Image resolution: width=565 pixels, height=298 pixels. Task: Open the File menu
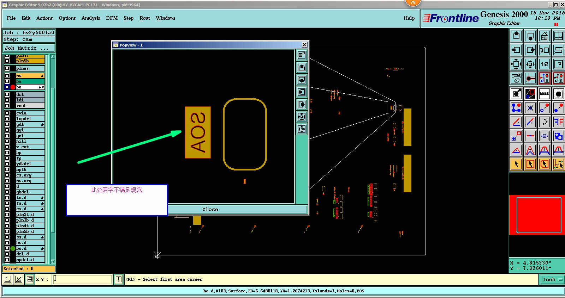pos(11,18)
